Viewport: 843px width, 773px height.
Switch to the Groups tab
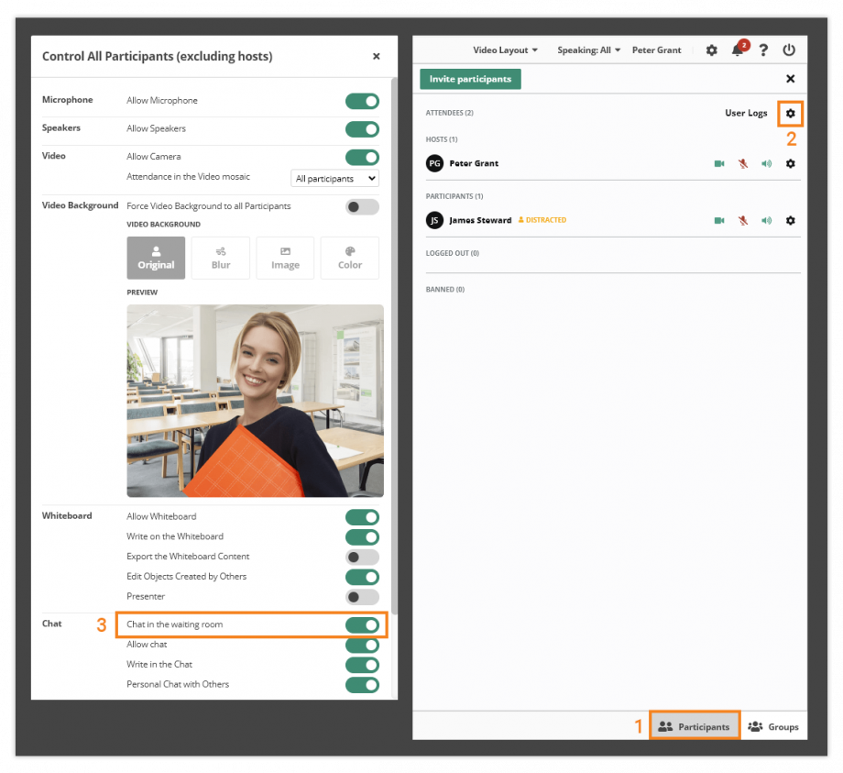[x=772, y=725]
